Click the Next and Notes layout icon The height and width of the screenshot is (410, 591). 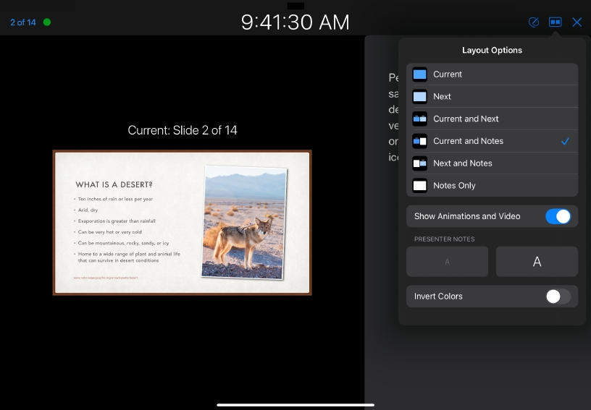[420, 163]
